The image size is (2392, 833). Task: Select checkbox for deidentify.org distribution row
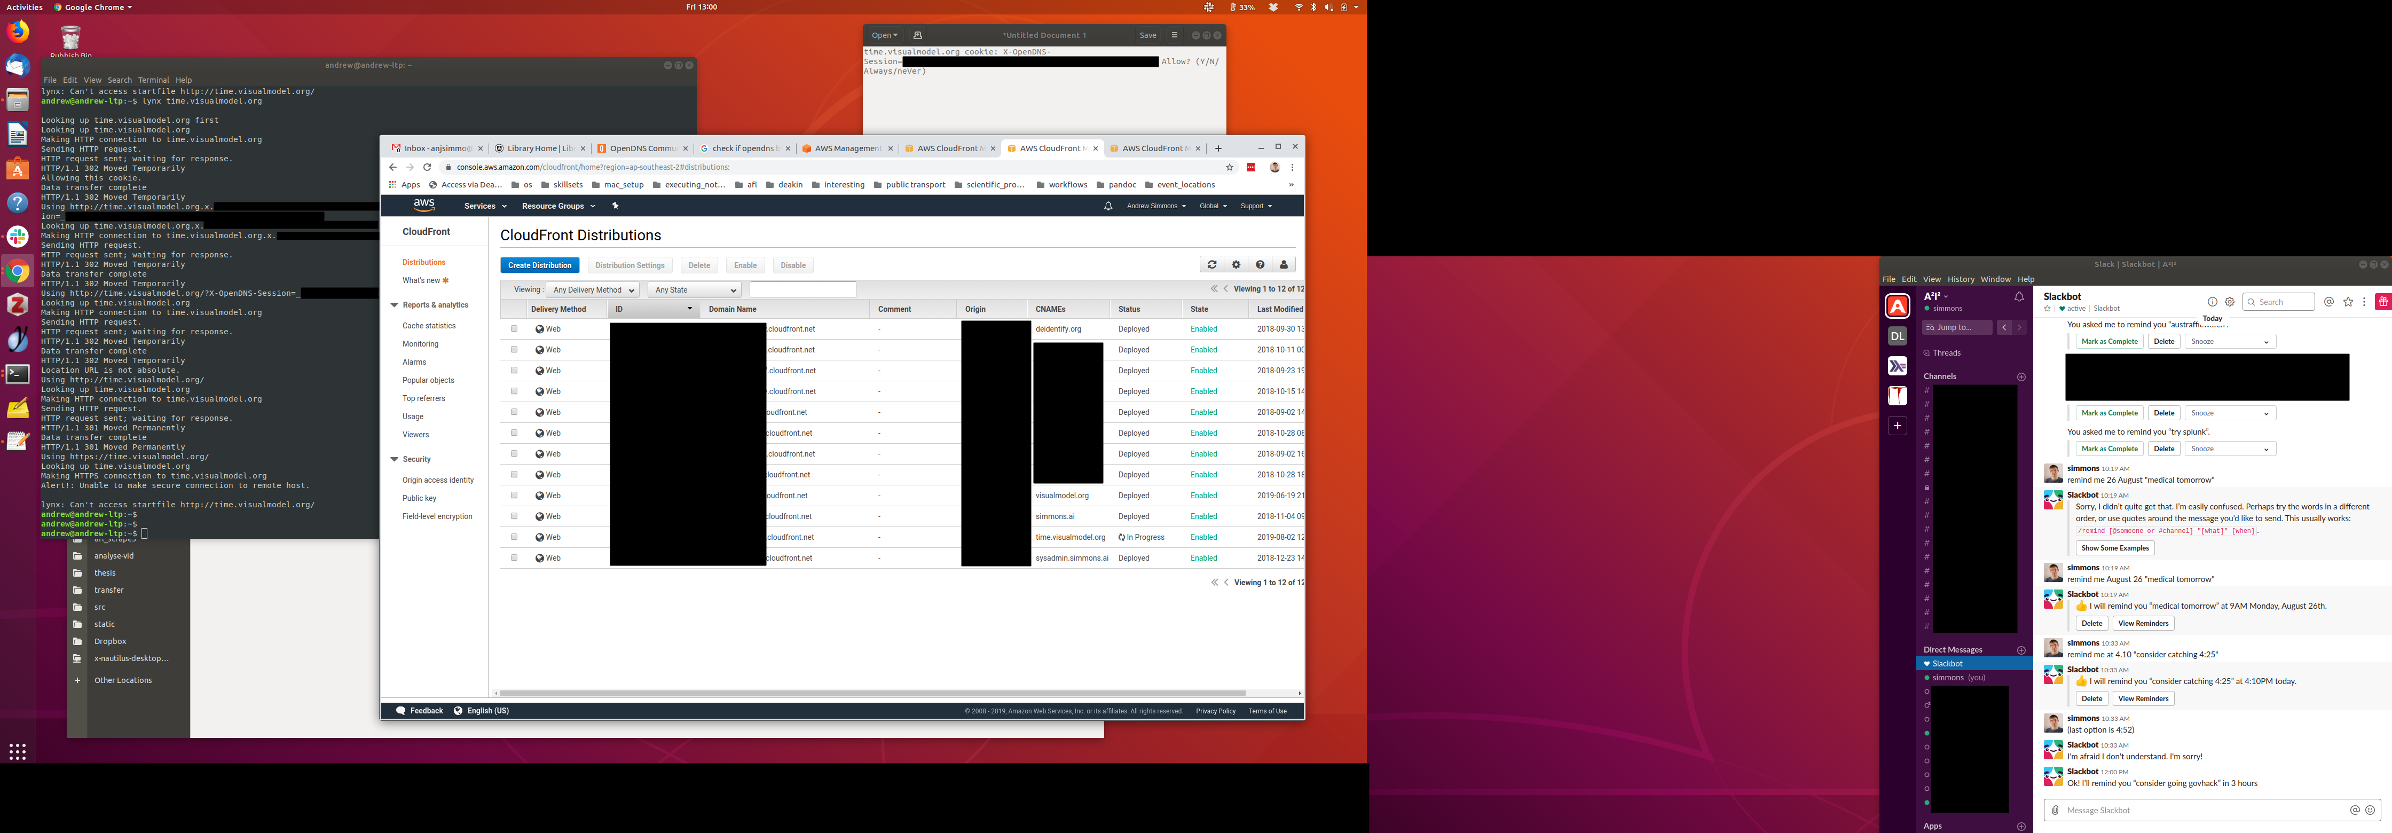tap(514, 329)
